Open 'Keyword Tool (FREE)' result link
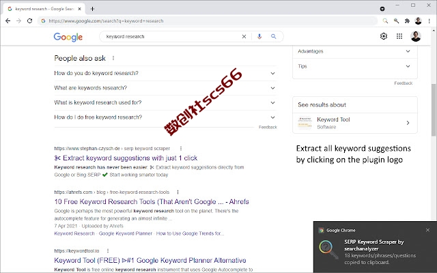 click(x=150, y=261)
